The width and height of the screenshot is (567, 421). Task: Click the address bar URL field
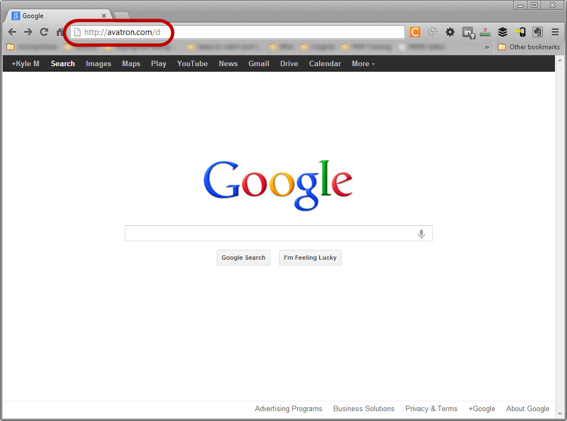238,32
